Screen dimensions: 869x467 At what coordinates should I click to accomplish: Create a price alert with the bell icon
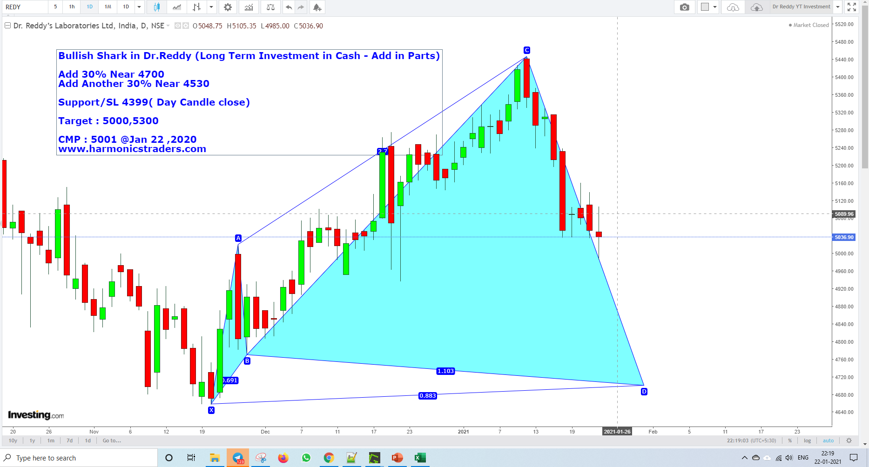[317, 7]
